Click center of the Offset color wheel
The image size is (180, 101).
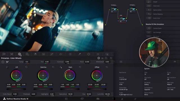tap(97, 75)
